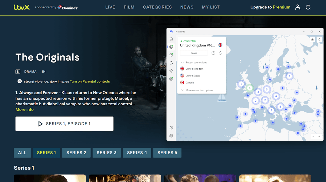Viewport: 326px width, 182px height.
Task: Connect to United States recent connection
Action: point(190,76)
